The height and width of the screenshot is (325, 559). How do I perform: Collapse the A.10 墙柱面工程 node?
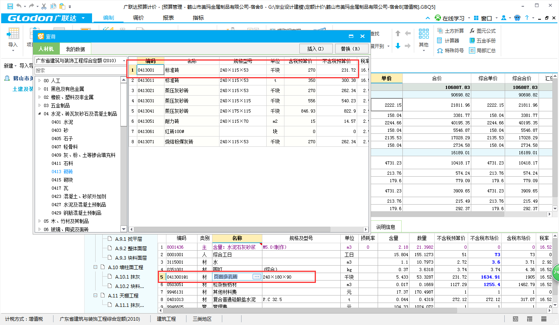coord(95,267)
